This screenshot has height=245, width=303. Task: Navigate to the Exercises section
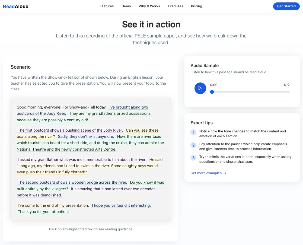[x=176, y=6]
